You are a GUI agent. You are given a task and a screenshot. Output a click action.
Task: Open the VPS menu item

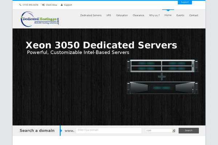coord(109,15)
